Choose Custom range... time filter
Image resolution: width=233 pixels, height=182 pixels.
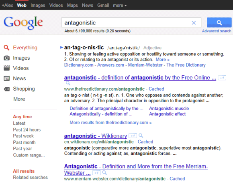[x=29, y=155]
